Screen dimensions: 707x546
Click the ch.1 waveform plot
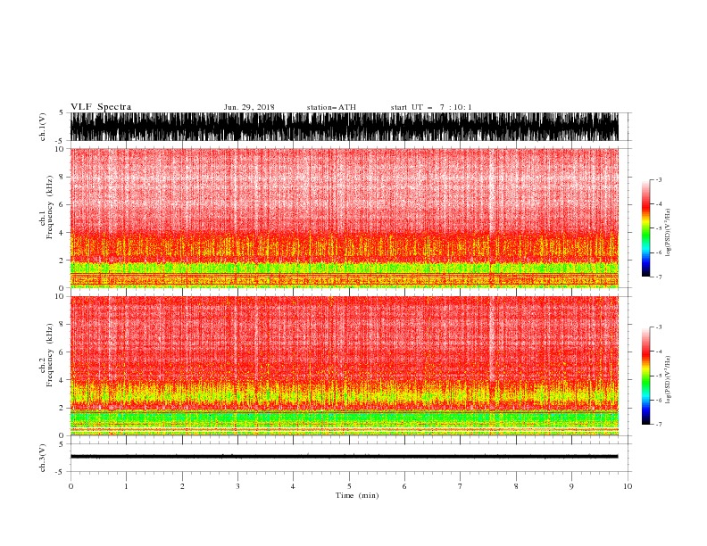(345, 127)
